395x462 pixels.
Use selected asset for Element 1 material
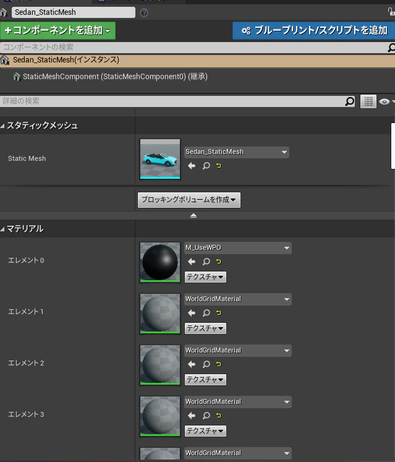click(192, 313)
